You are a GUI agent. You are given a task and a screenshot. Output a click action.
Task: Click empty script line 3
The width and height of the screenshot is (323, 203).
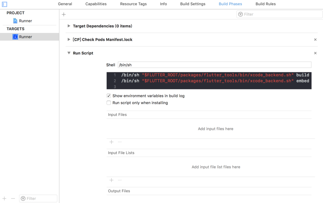209,87
